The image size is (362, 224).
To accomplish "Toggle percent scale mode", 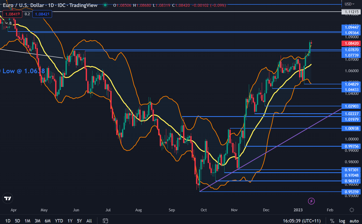I will coord(332,221).
